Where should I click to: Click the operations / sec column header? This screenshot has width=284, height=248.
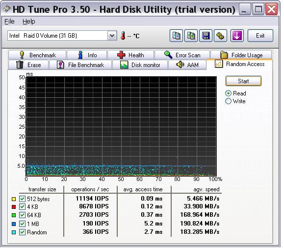90,189
